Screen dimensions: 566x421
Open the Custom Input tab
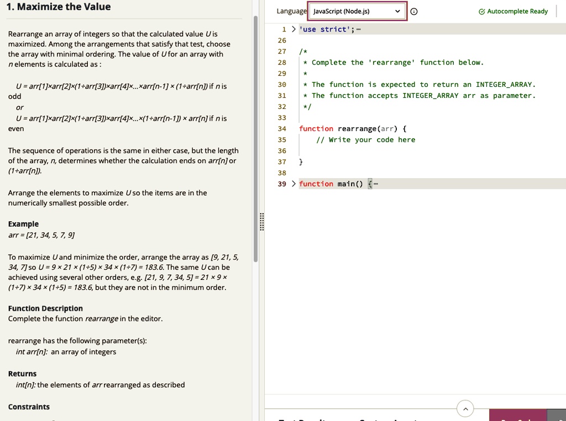(x=387, y=418)
